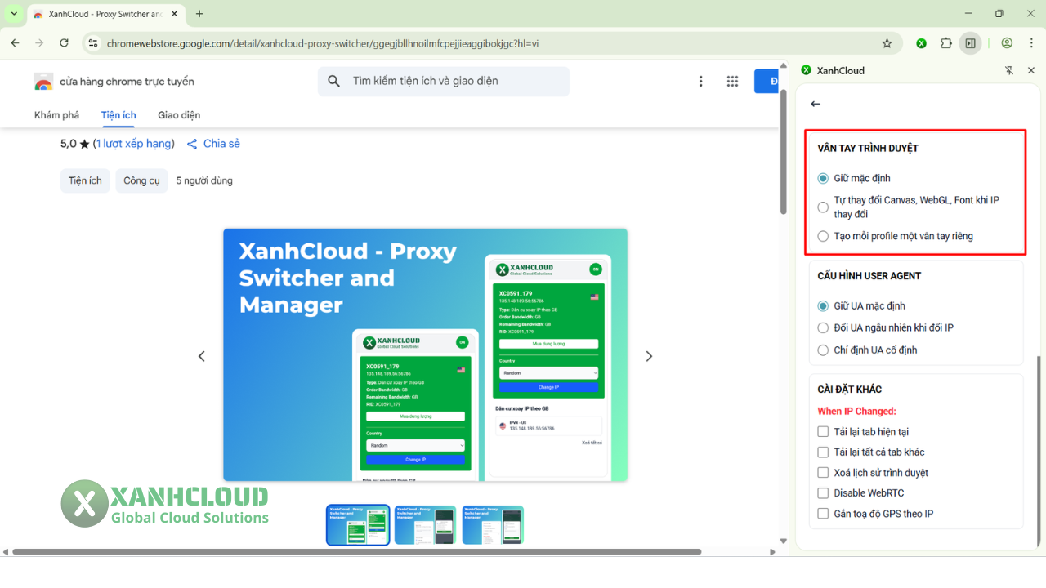Select the first screenshot thumbnail
The height and width of the screenshot is (588, 1046).
[x=358, y=524]
